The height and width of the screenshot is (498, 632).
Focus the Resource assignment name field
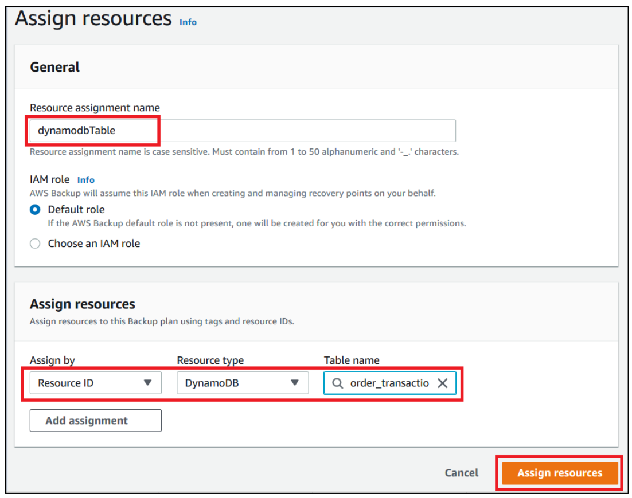pyautogui.click(x=243, y=131)
